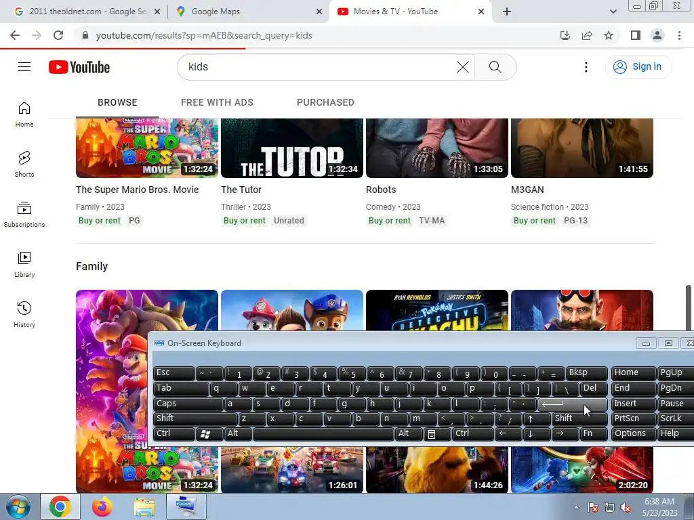Switch to the BROWSE tab
The image size is (694, 520).
tap(117, 103)
